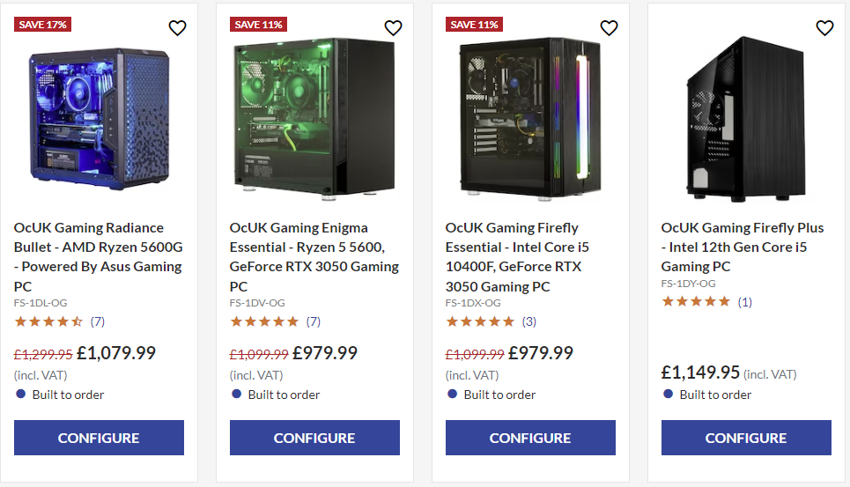
Task: Click five-star rating on Firefly Plus PC
Action: tap(696, 301)
